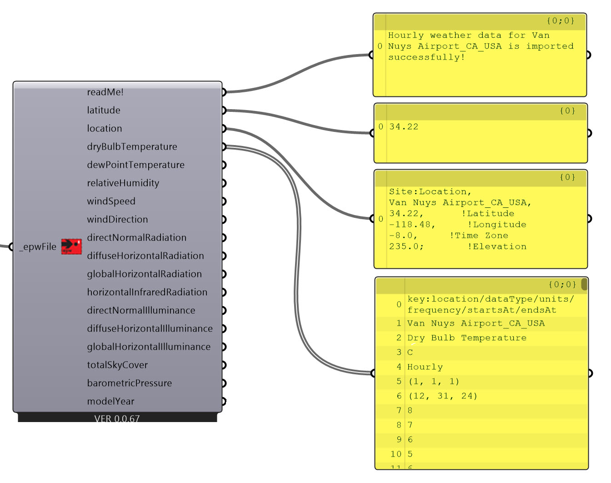This screenshot has height=483, width=611.
Task: Select the relativeHumidity output grip
Action: point(224,183)
